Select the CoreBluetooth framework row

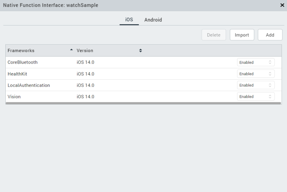[143, 62]
